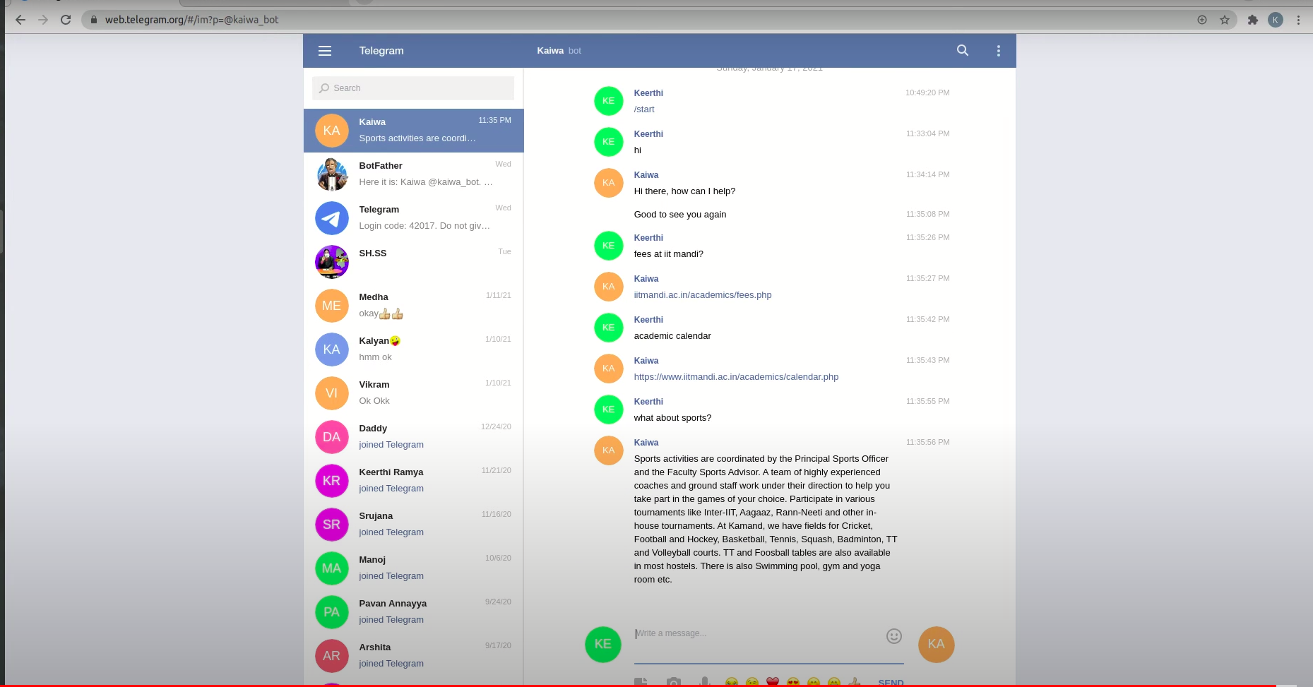Click the /start command link
This screenshot has width=1313, height=687.
pyautogui.click(x=644, y=109)
